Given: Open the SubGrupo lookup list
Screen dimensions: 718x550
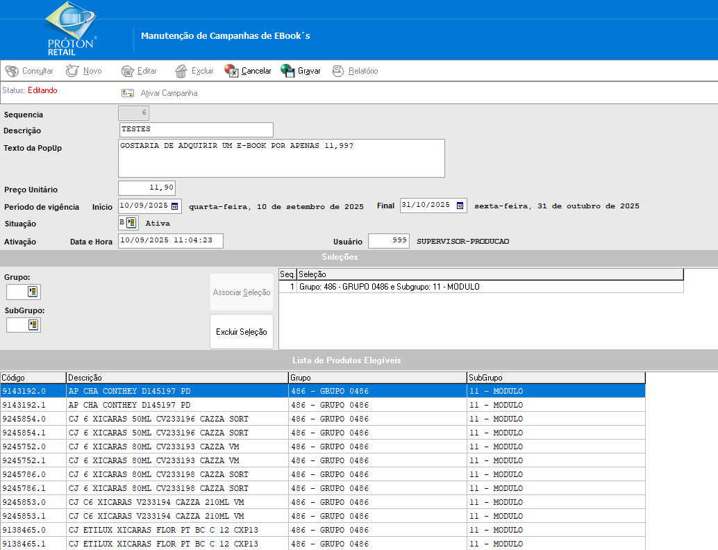Looking at the screenshot, I should pos(33,325).
